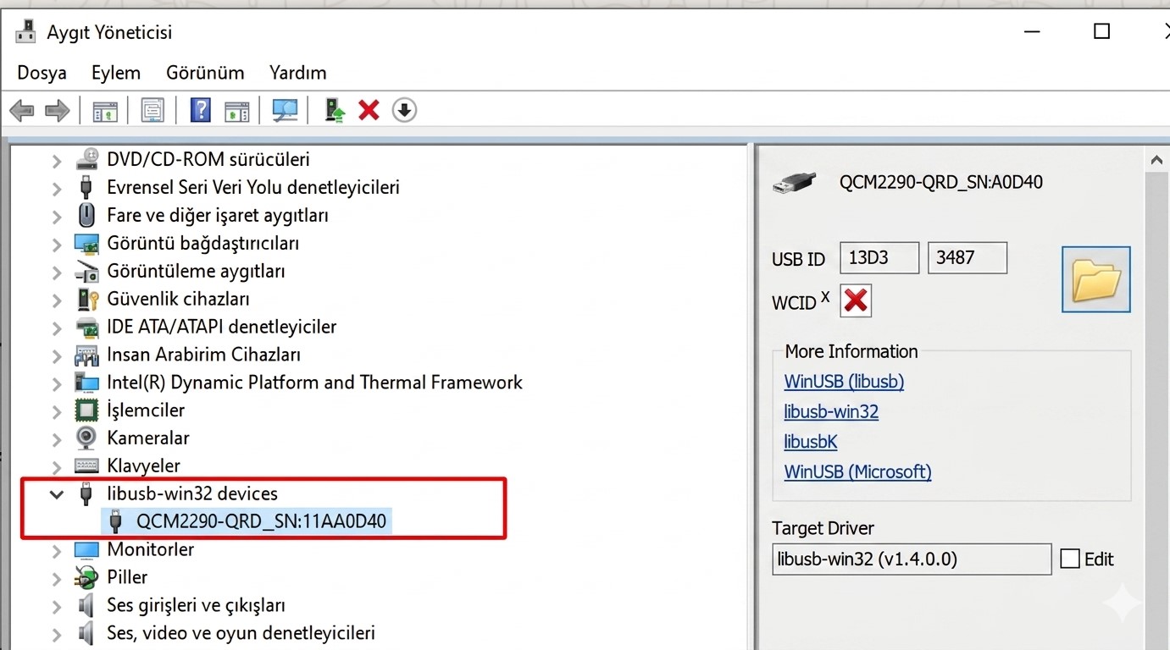The width and height of the screenshot is (1170, 650).
Task: Click the blue Help question mark icon
Action: [200, 110]
